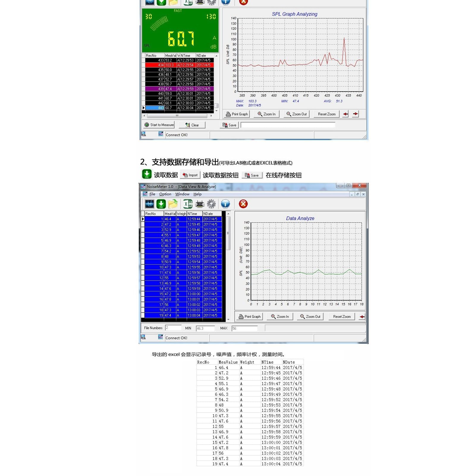
Task: Select row 440 with value 59.0
Action: coord(179,94)
